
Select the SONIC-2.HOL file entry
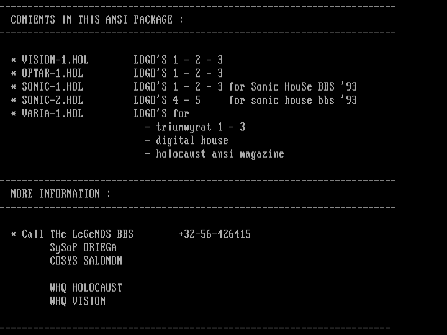(x=52, y=100)
